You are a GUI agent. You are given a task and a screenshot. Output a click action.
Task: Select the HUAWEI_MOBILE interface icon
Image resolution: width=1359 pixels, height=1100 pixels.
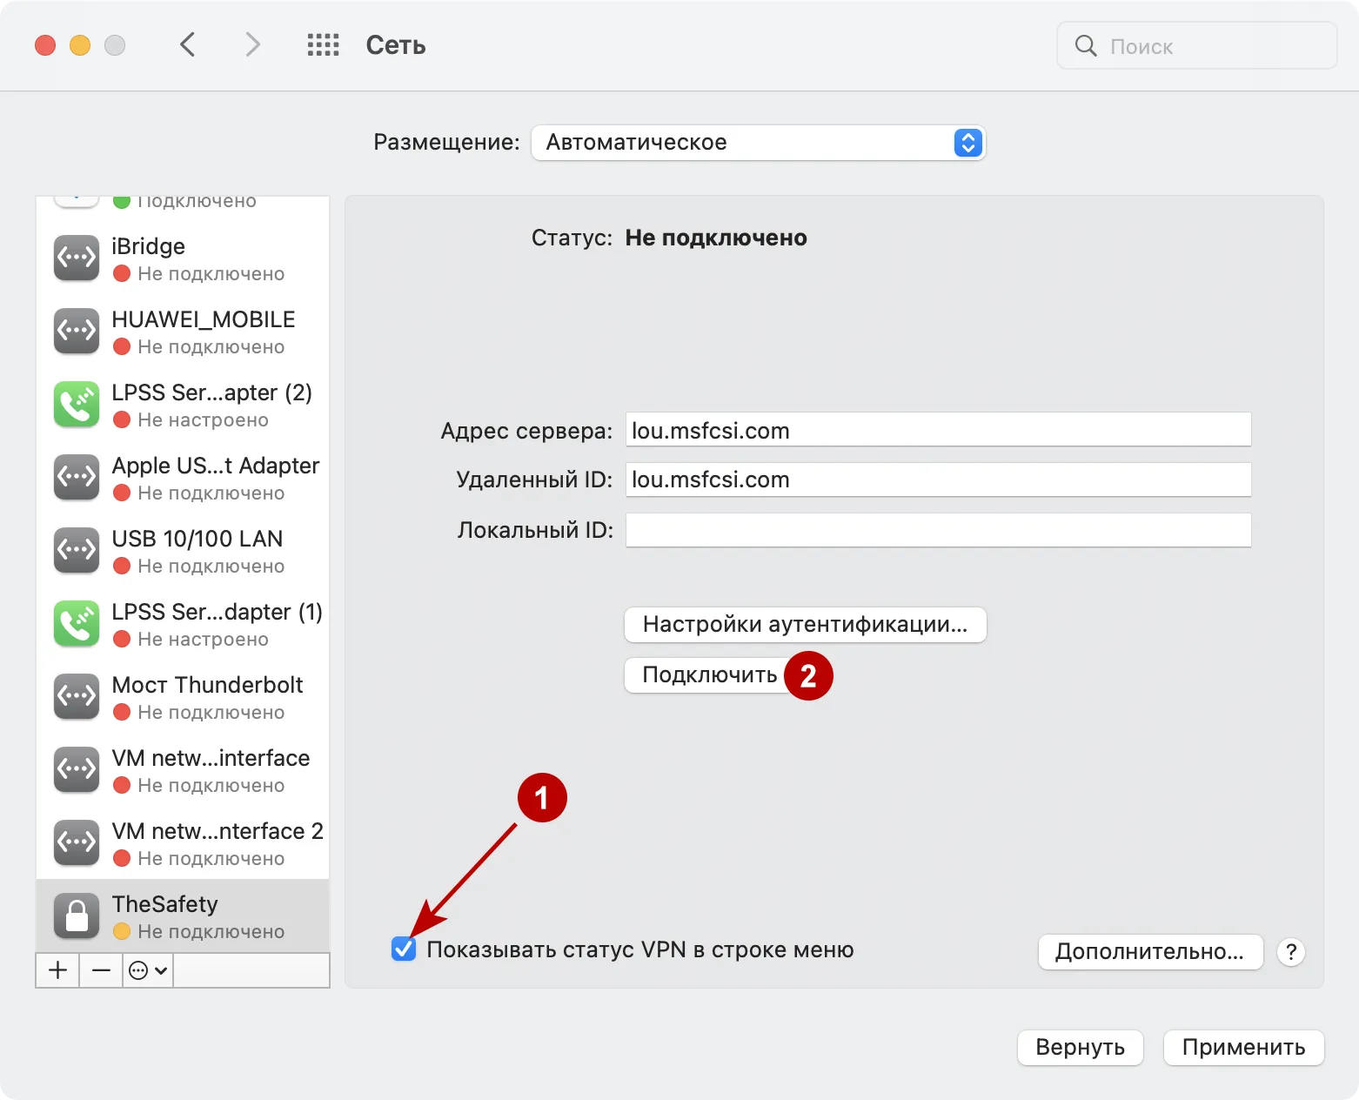pos(76,331)
